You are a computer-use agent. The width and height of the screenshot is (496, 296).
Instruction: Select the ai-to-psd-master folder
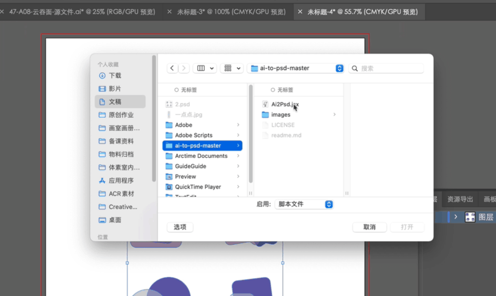click(202, 146)
